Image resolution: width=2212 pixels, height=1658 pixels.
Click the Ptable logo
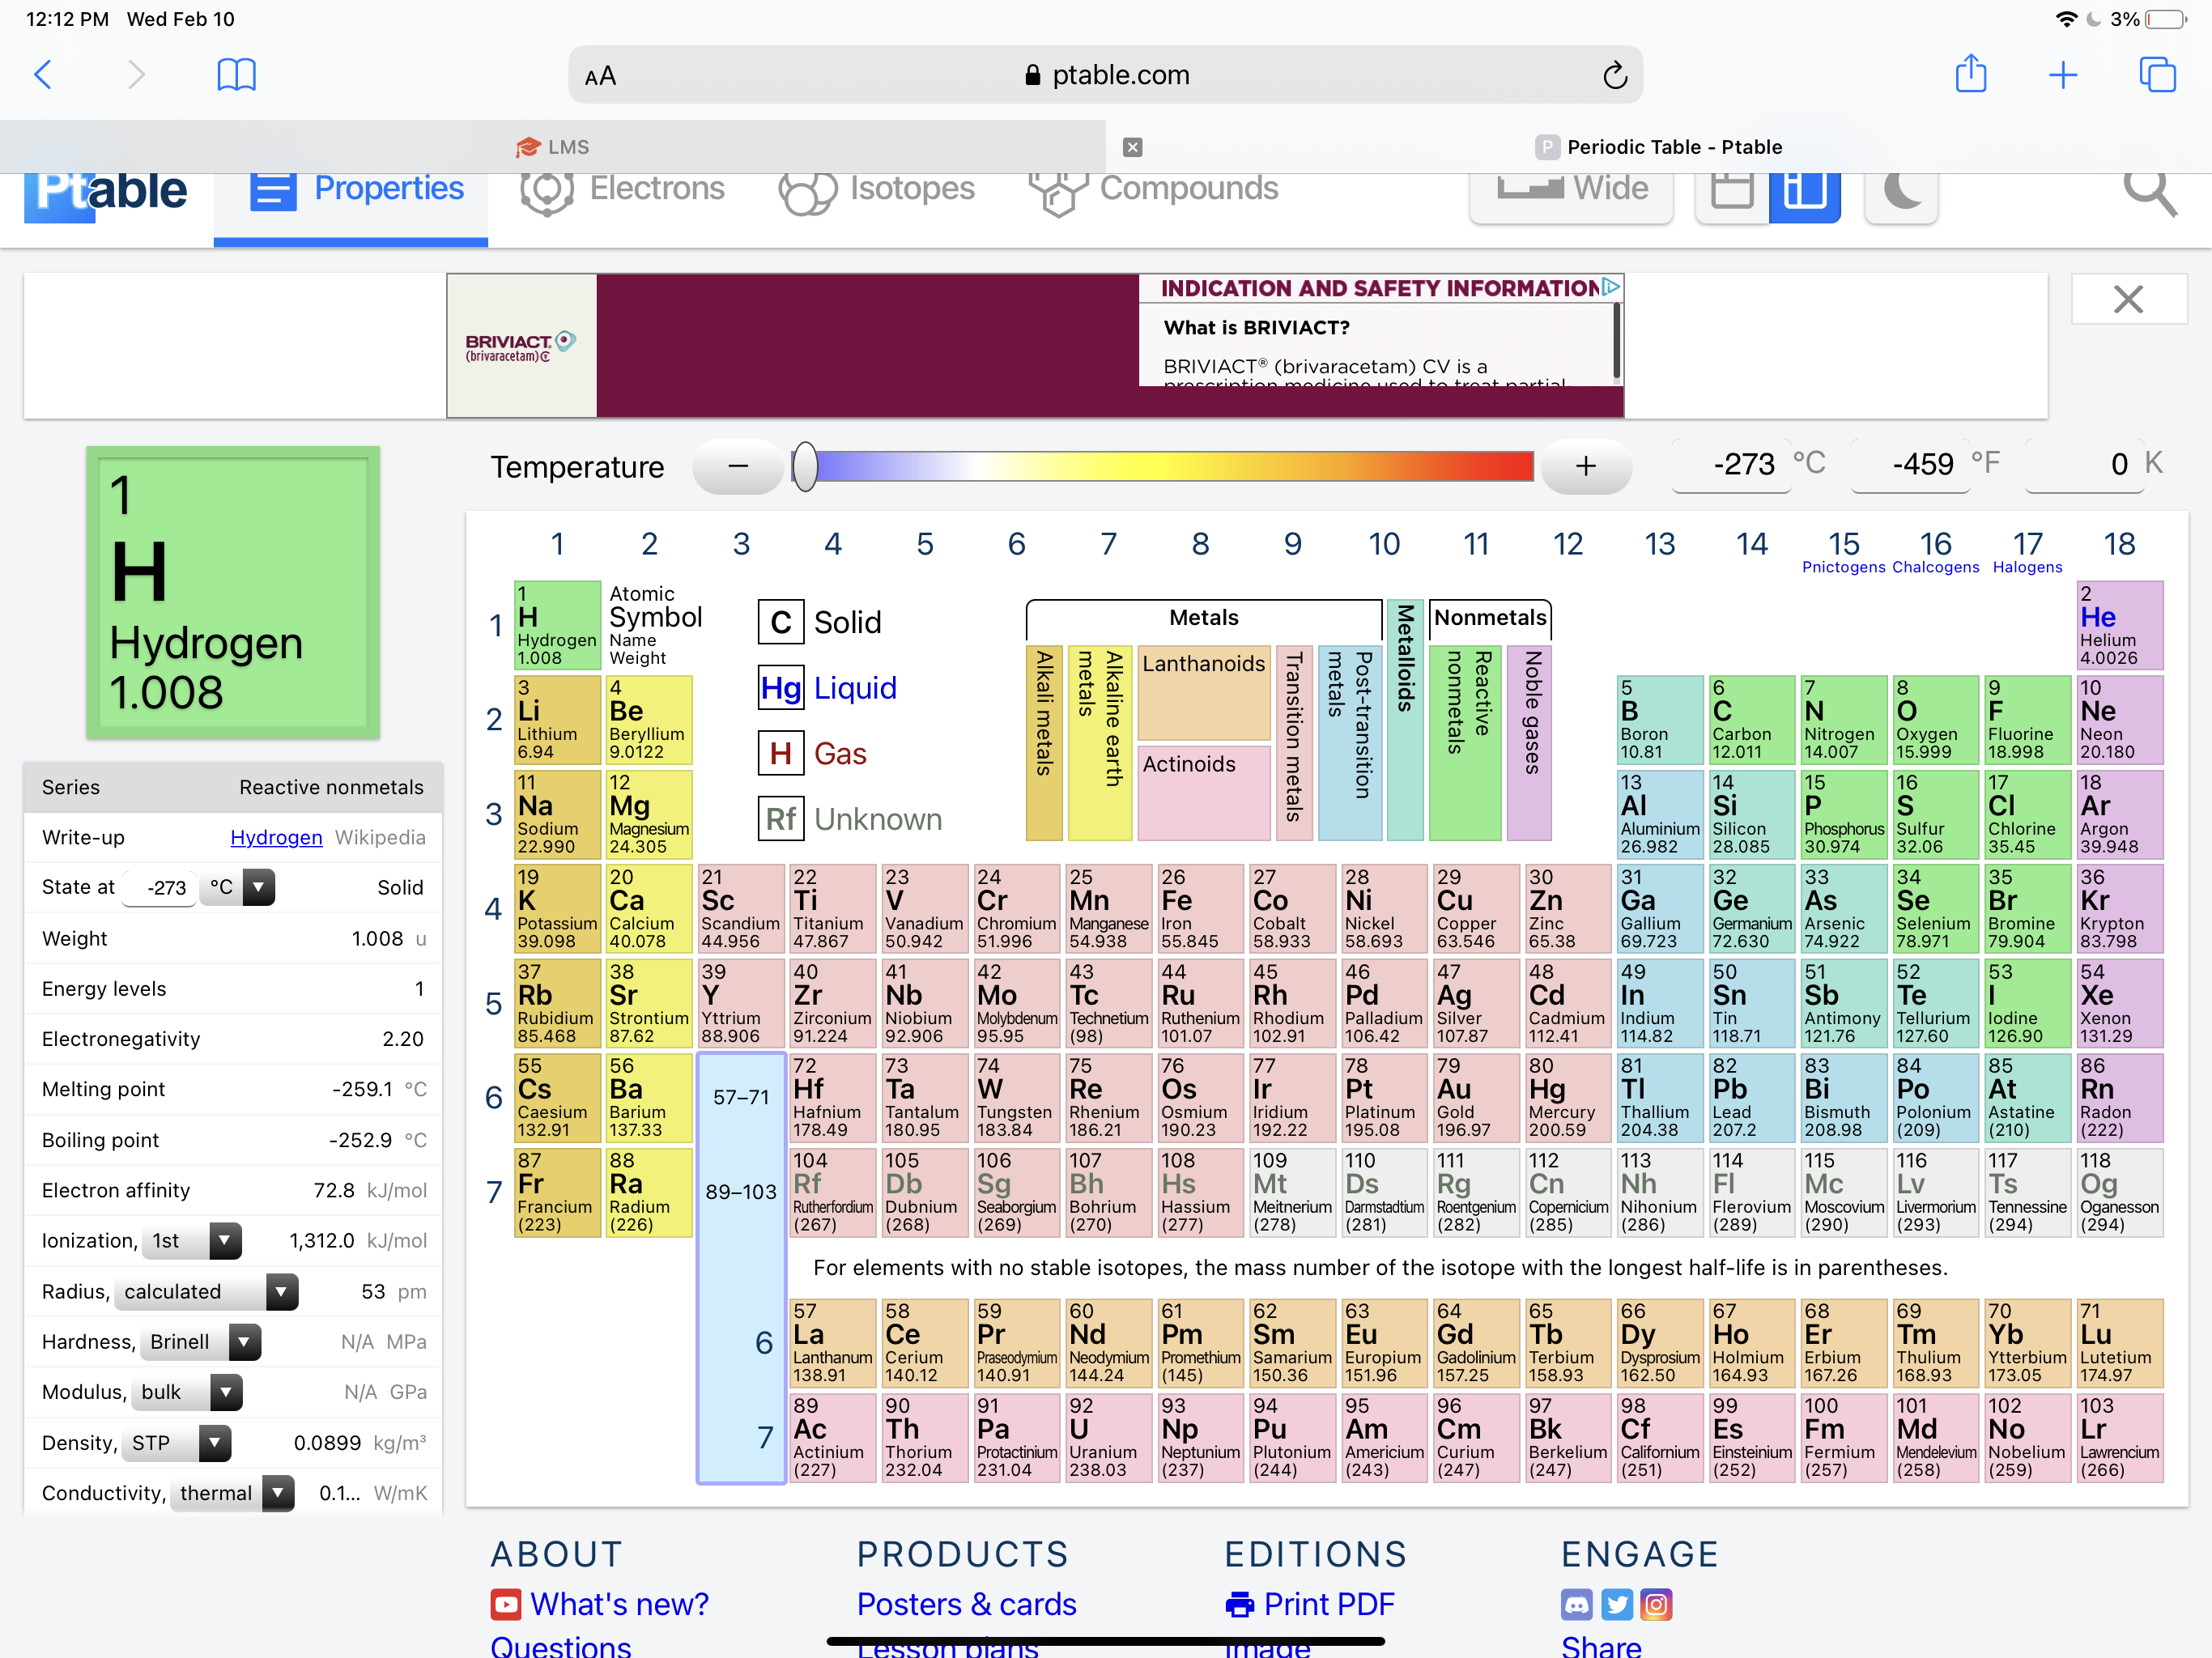[107, 191]
